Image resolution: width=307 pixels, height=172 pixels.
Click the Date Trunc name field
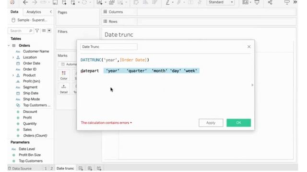click(109, 47)
